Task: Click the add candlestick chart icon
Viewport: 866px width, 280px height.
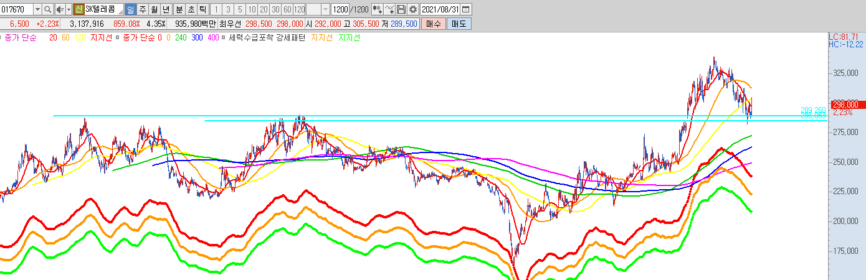Action: click(x=377, y=9)
